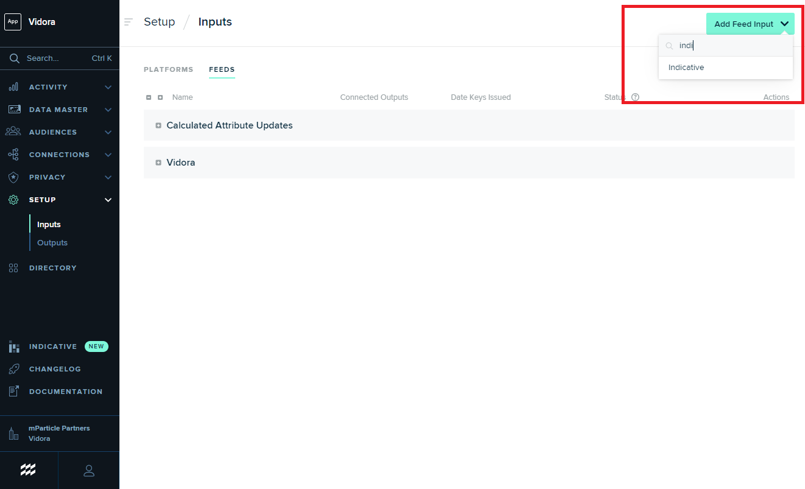The image size is (805, 489).
Task: Click the Connected Outputs column header
Action: (374, 97)
